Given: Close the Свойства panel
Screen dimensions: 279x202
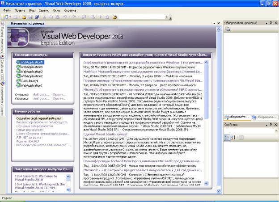Looking at the screenshot, I should (x=275, y=125).
